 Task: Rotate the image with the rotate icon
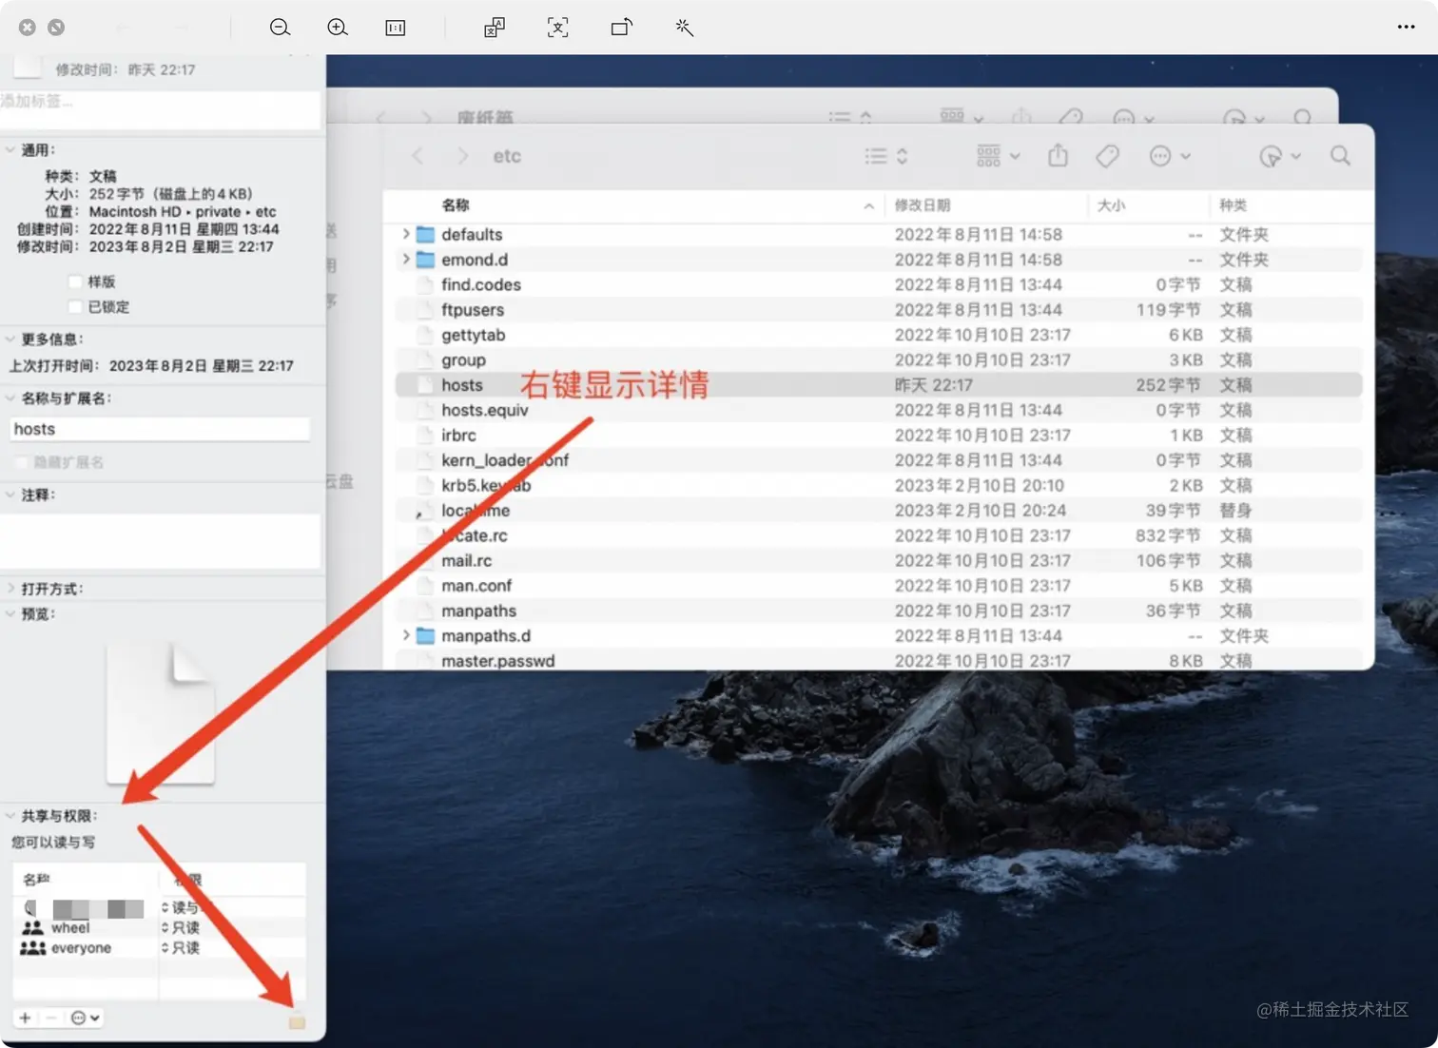(621, 28)
